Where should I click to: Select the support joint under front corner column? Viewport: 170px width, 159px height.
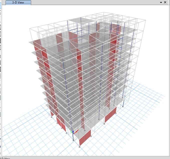point(73,140)
